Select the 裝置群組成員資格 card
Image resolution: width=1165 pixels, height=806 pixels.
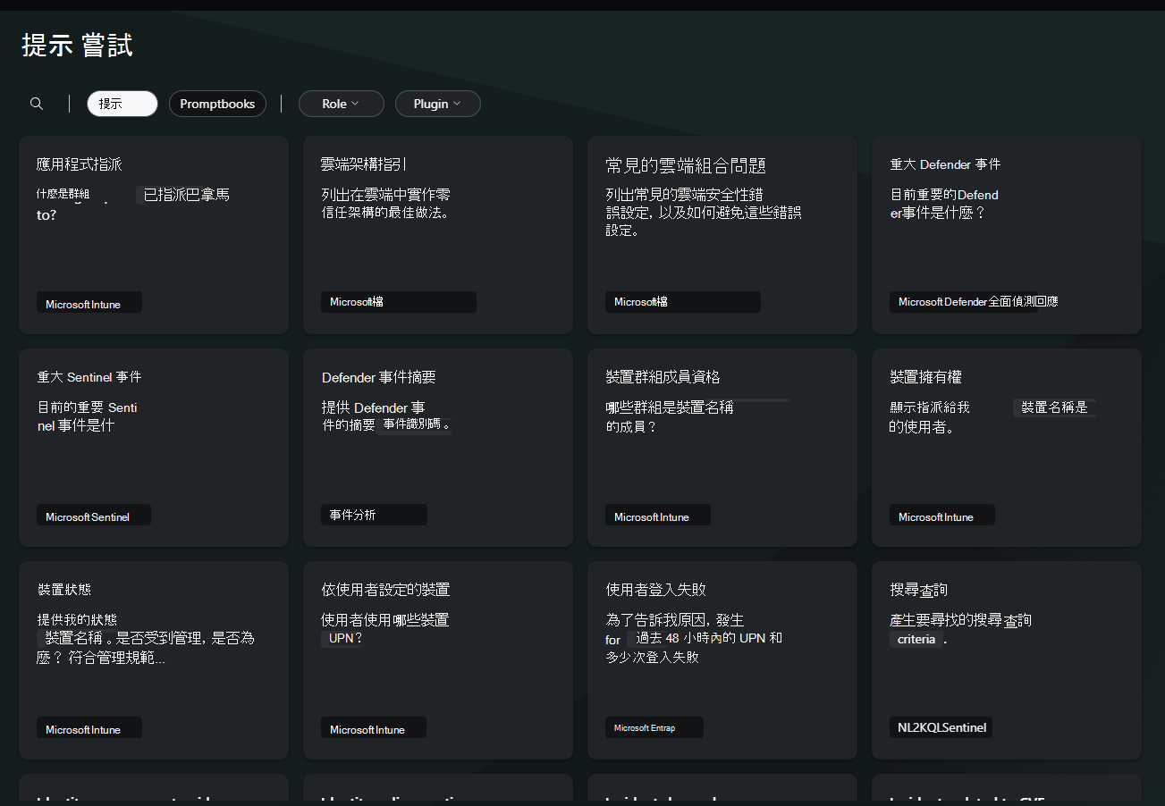[722, 448]
